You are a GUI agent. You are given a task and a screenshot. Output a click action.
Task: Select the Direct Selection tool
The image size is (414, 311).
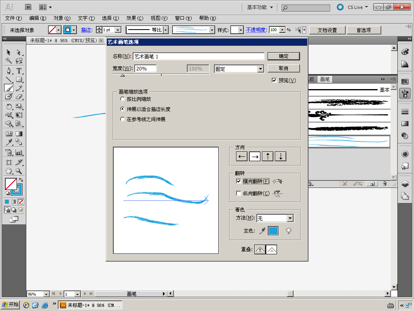pyautogui.click(x=19, y=52)
